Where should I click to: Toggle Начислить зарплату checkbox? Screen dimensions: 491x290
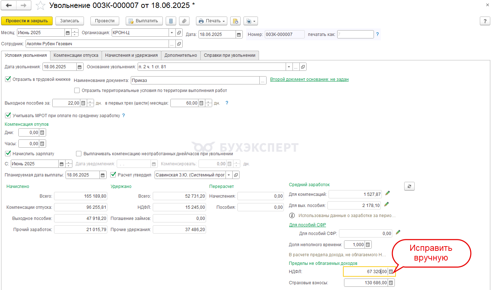point(8,153)
